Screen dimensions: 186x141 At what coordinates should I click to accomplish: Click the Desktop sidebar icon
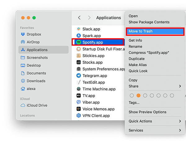(23, 65)
